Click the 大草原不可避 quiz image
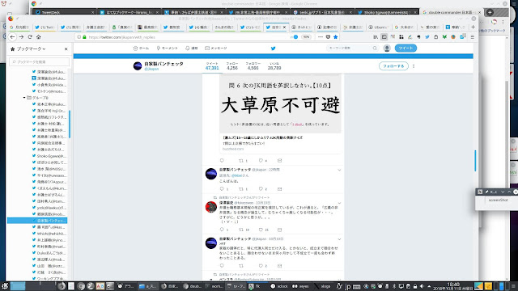518x291 pixels. click(280, 104)
